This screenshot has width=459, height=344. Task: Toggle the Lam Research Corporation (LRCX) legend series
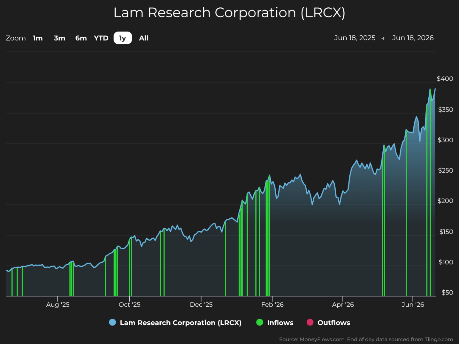(175, 323)
